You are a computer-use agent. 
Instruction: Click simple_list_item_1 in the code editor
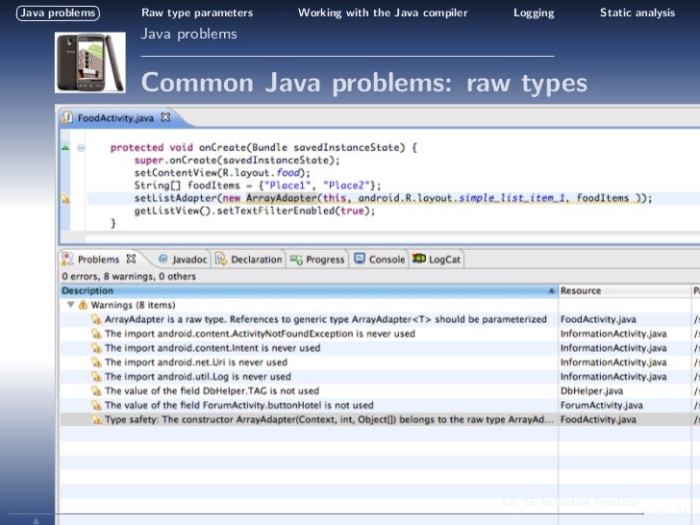(x=512, y=198)
